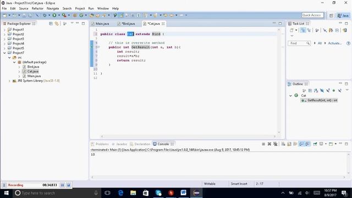Open the Javadoc tab in bottom panel
The height and width of the screenshot is (198, 352).
point(119,144)
